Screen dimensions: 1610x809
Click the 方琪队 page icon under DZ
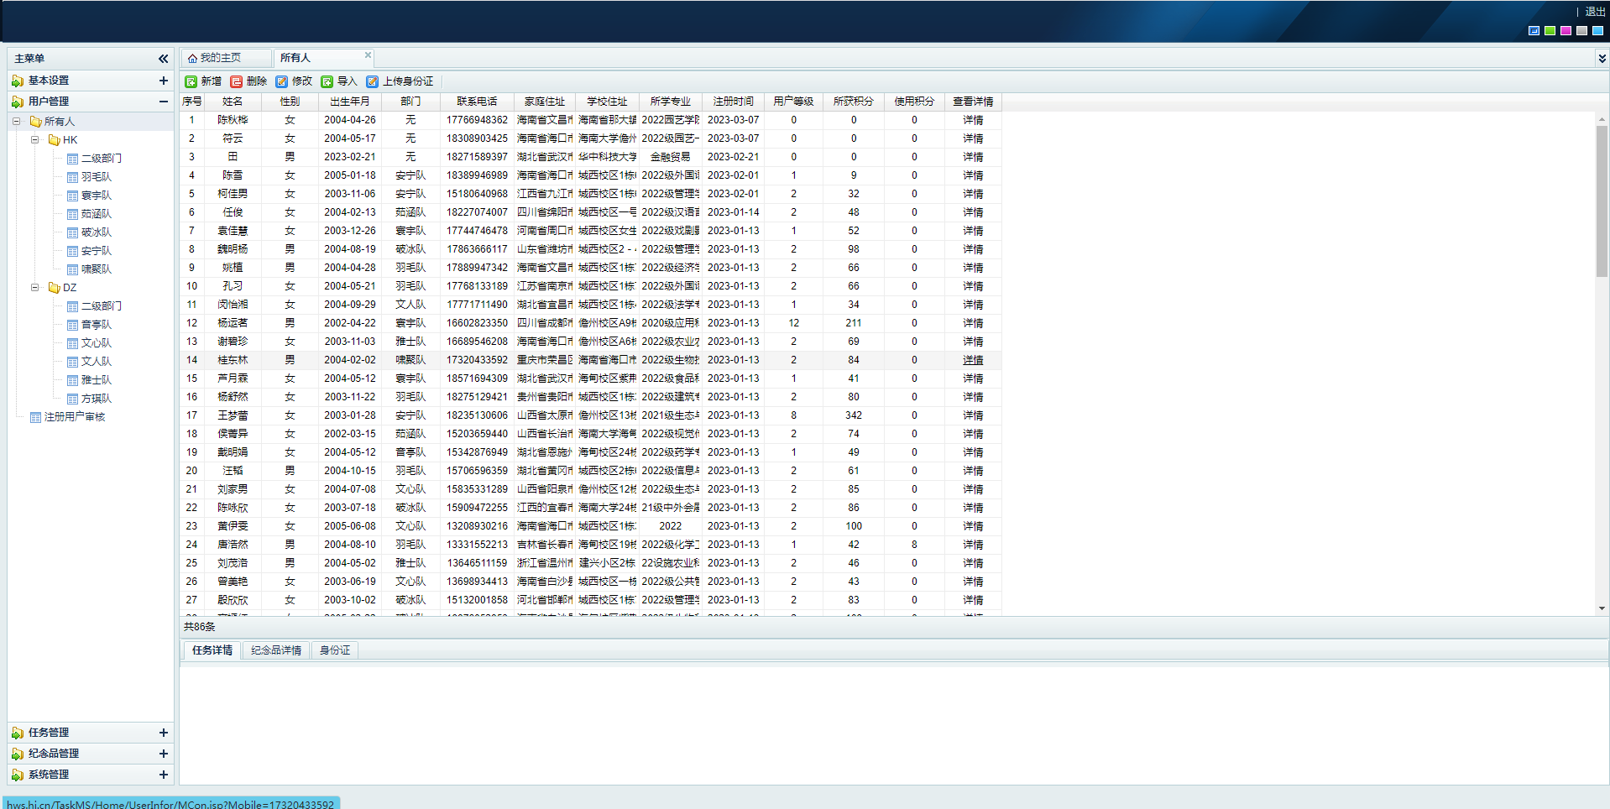pyautogui.click(x=73, y=399)
